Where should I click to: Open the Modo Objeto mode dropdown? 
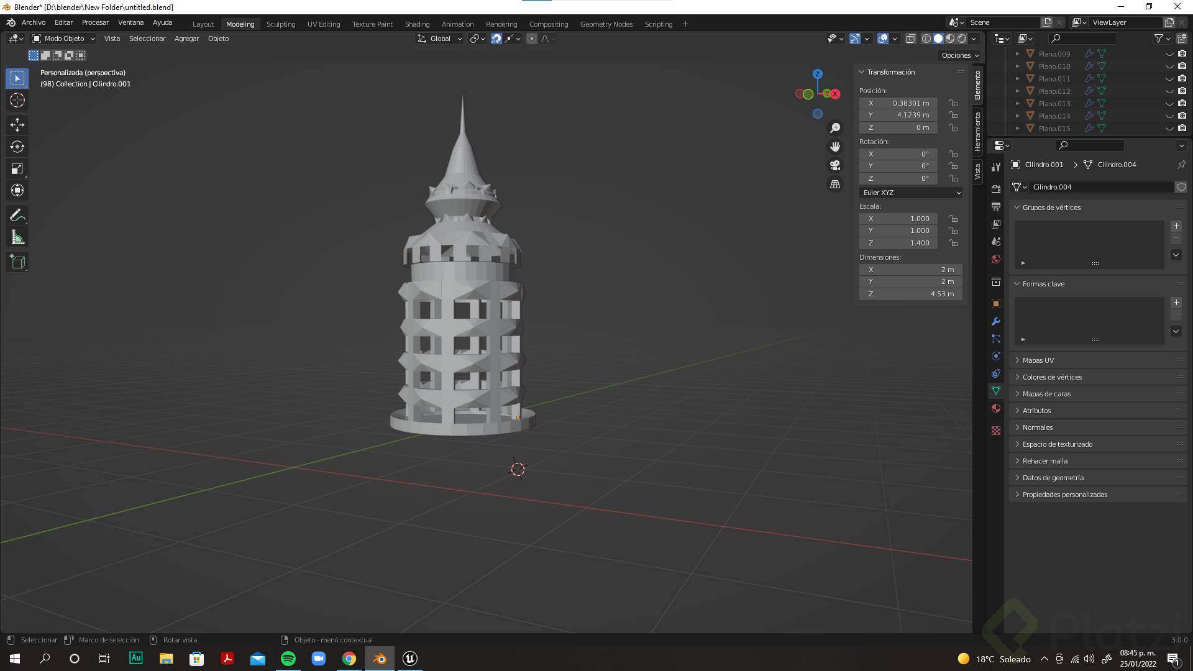(x=64, y=39)
